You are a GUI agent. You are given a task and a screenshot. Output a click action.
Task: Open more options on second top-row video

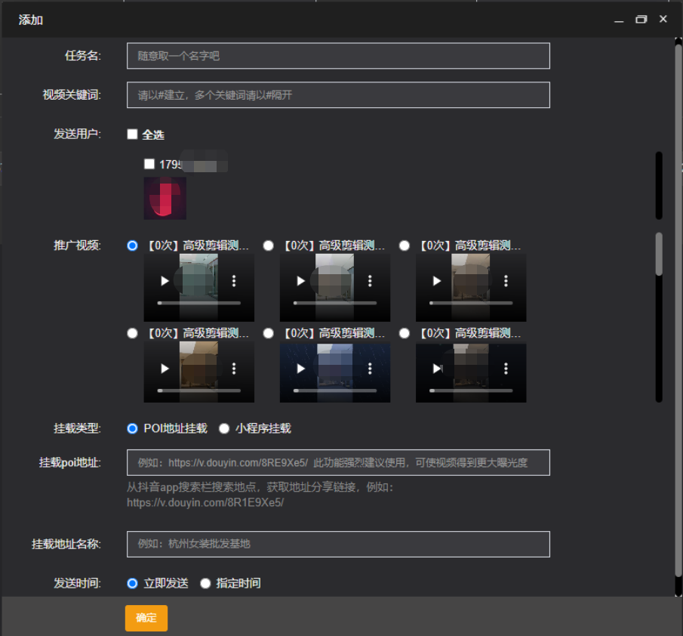pos(370,281)
